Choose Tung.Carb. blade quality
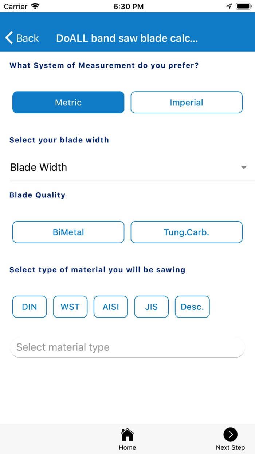255x454 pixels. pyautogui.click(x=187, y=232)
